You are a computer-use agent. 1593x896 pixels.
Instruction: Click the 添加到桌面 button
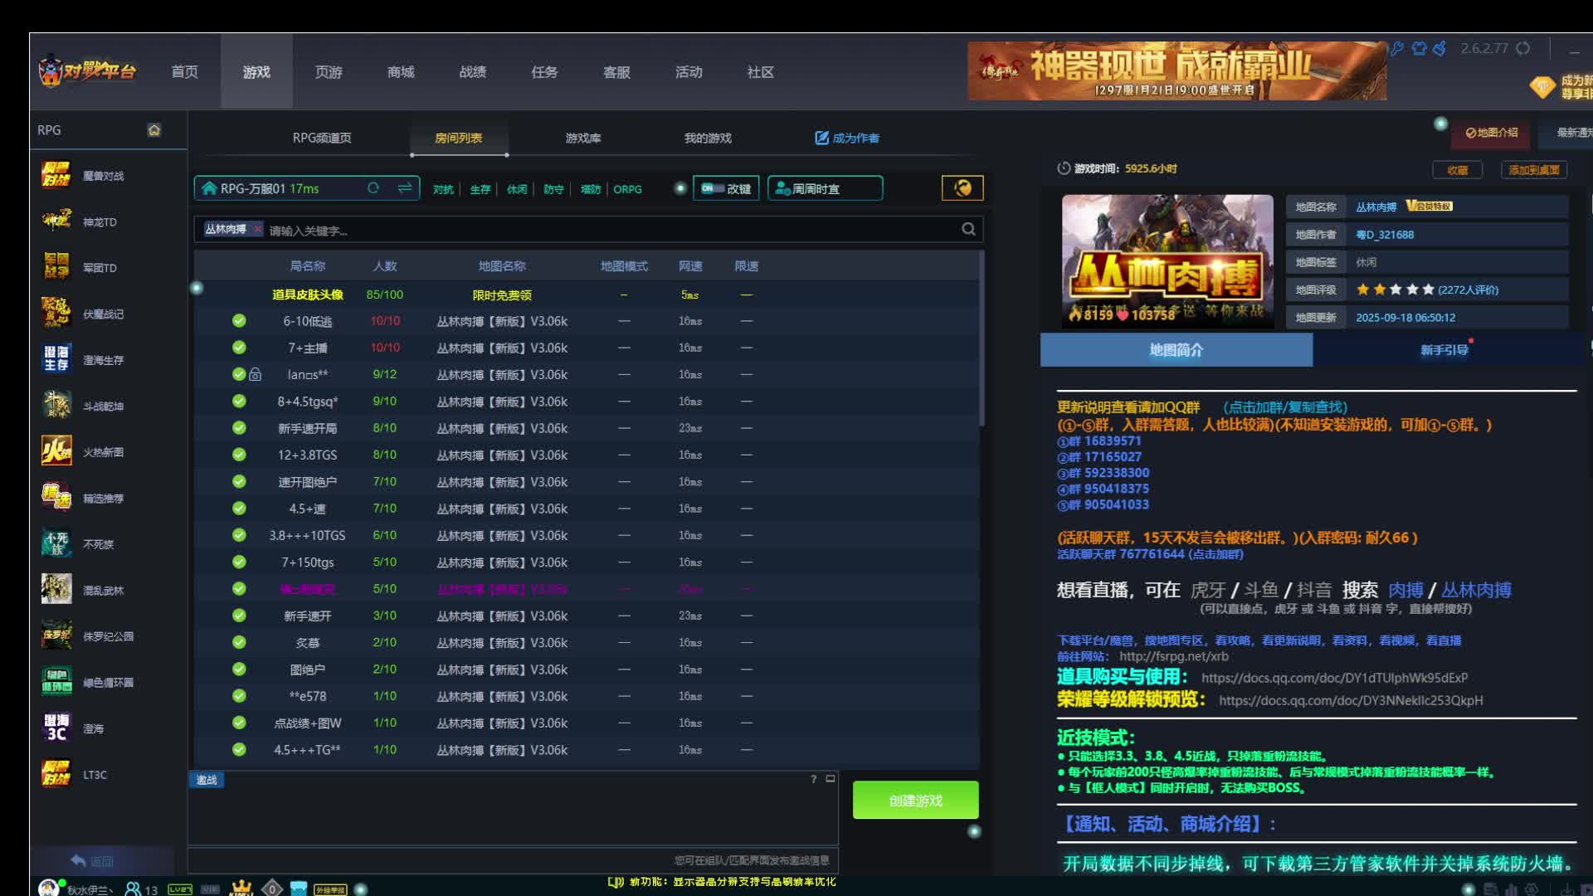[x=1533, y=170]
